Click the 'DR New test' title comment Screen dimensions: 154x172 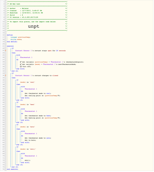37,4
